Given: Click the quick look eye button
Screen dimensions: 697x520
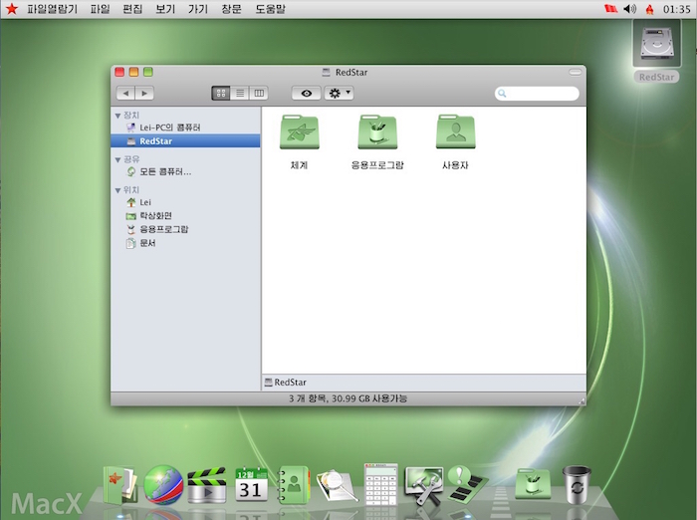Looking at the screenshot, I should tap(306, 94).
